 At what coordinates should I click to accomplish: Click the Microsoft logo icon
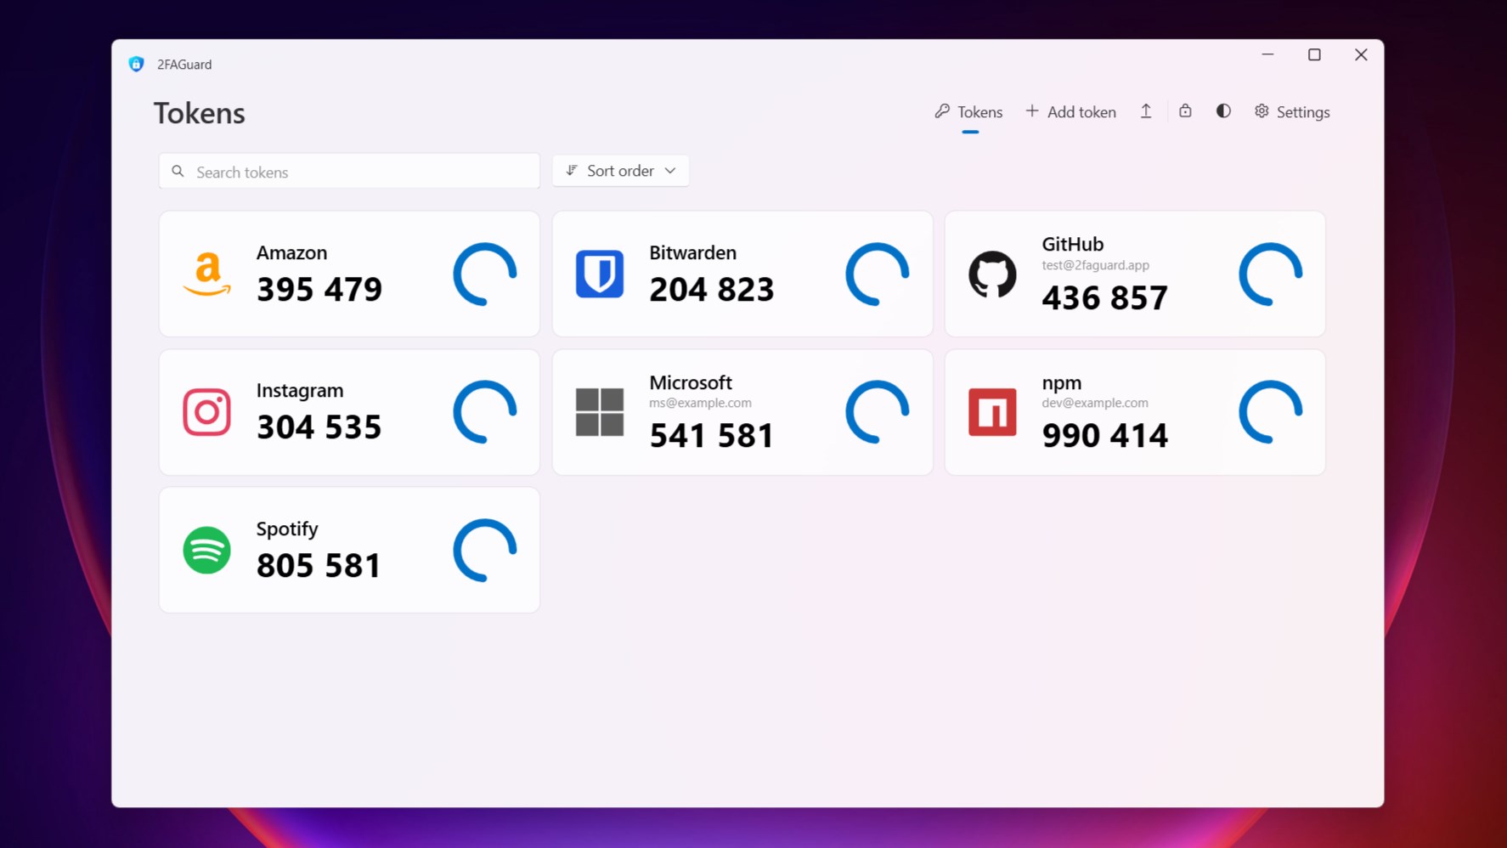click(600, 412)
